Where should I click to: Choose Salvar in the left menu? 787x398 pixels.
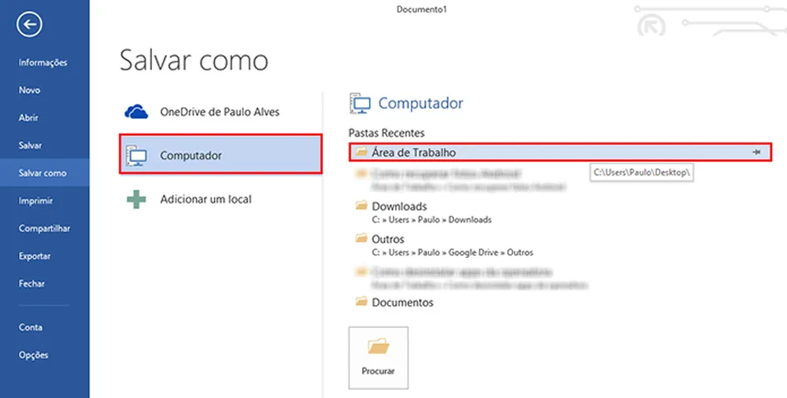31,146
